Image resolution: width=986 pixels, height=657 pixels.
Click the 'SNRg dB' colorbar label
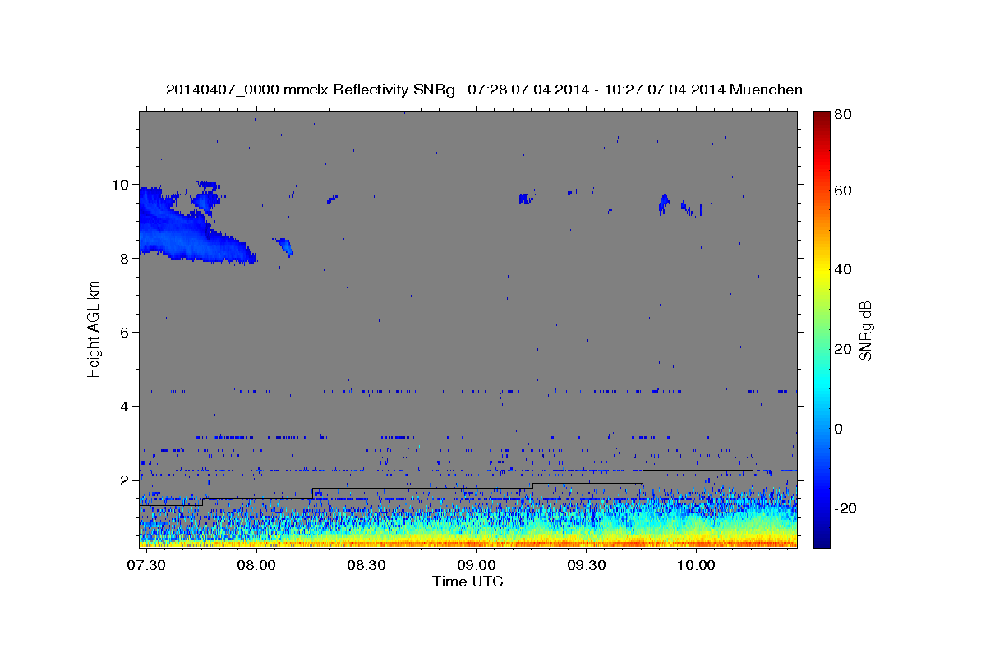[865, 329]
